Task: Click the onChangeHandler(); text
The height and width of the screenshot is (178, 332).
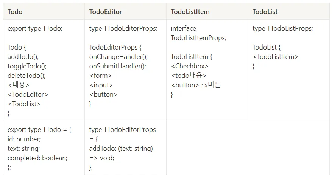Action: pyautogui.click(x=118, y=57)
